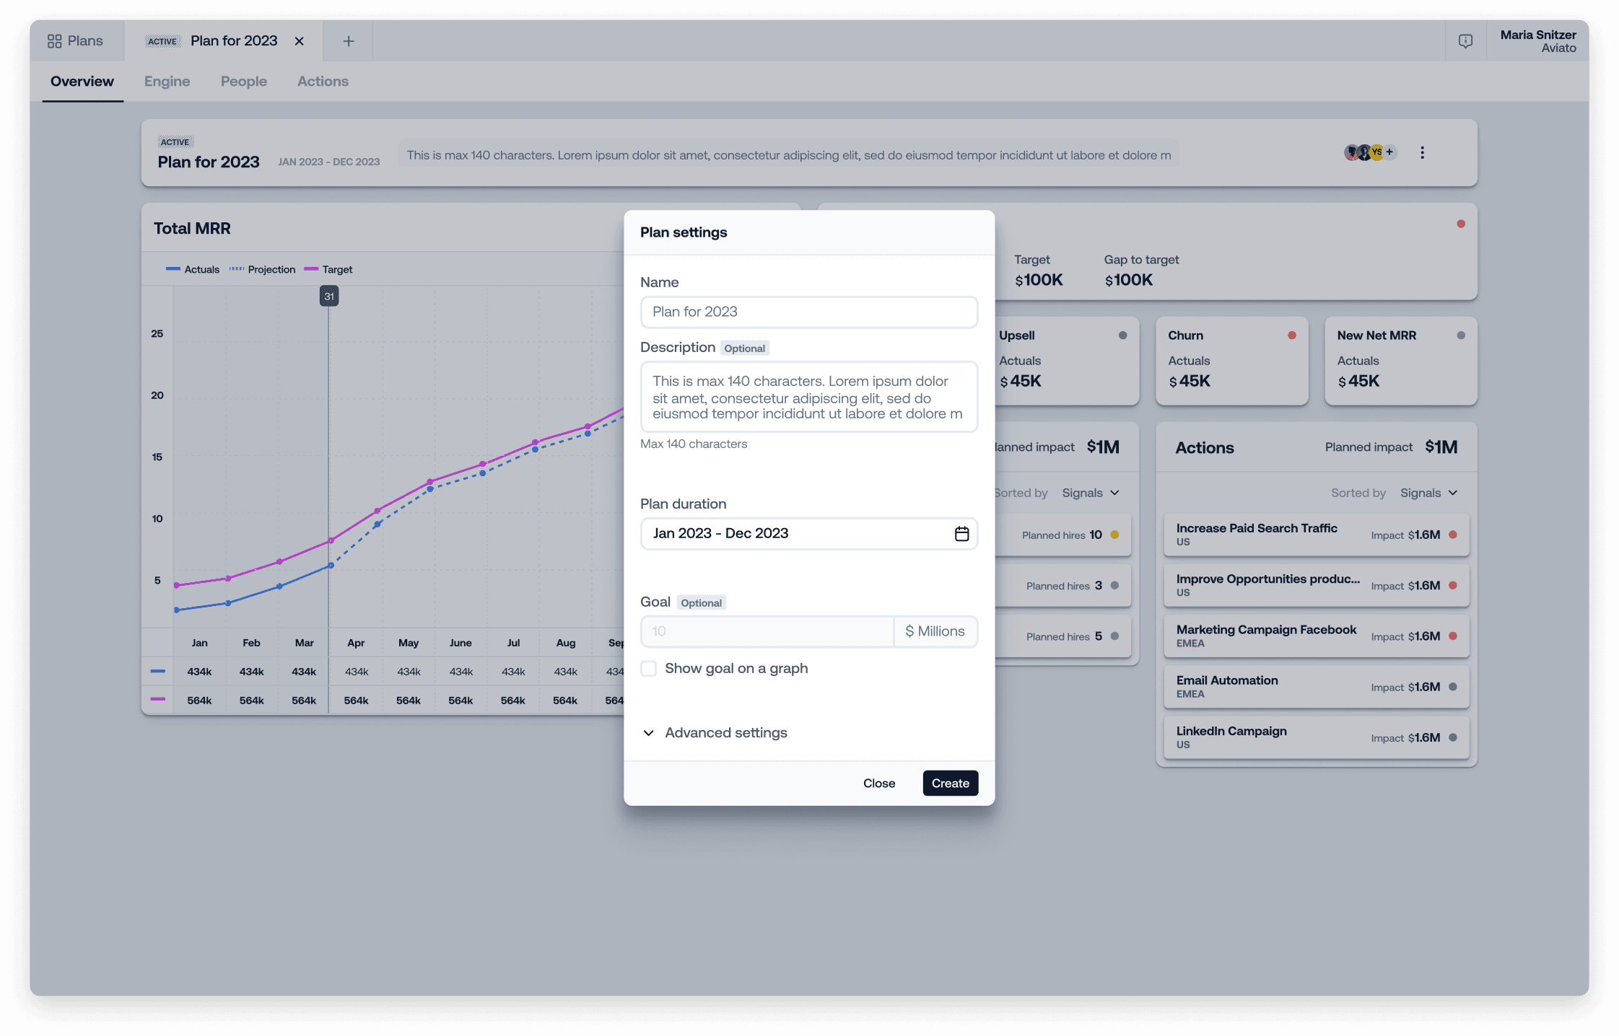
Task: Click the Close button in dialog
Action: 879,783
